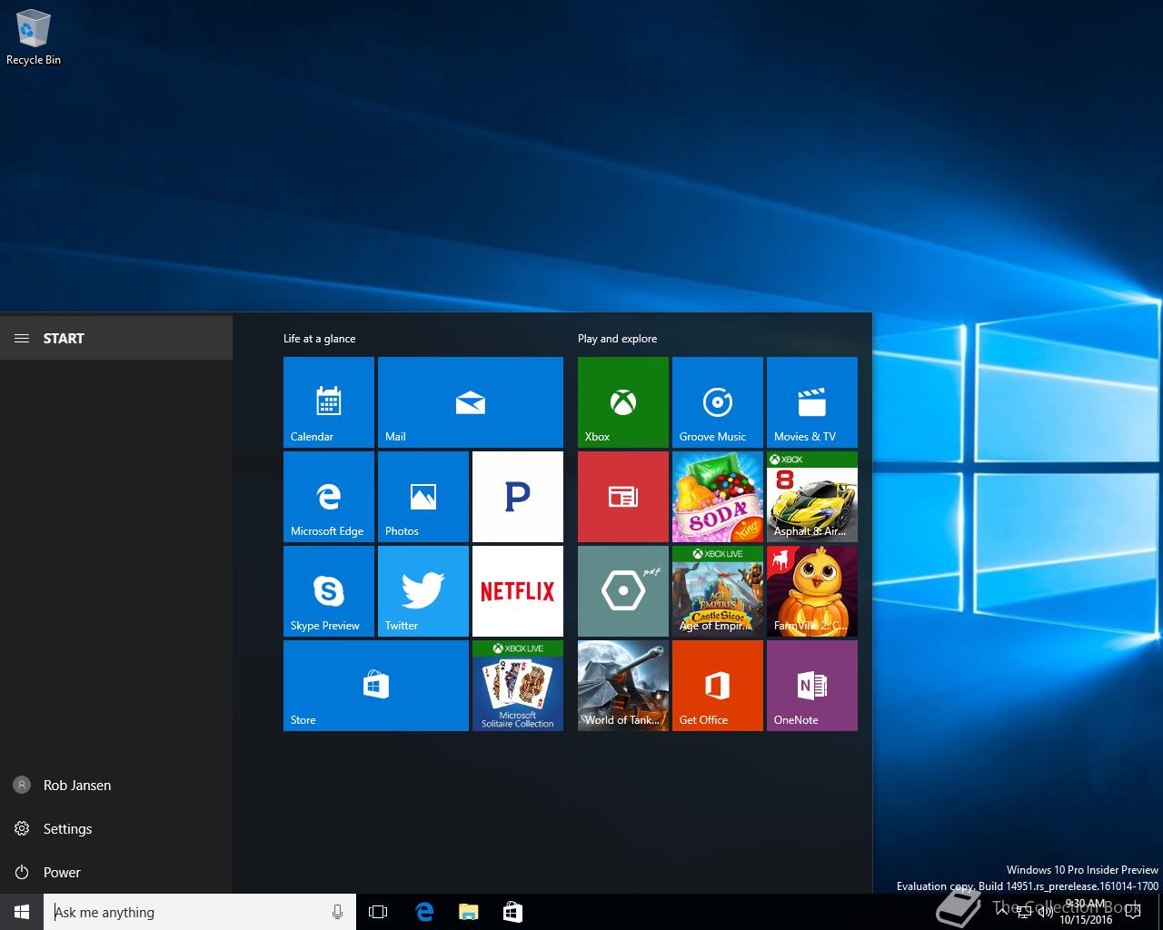
Task: Launch the Netflix tile
Action: pyautogui.click(x=518, y=591)
